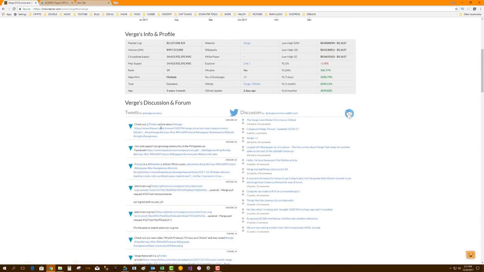Open the Apps shortcut in bookmarks bar
Screen dimensions: 484x272
click(6, 14)
